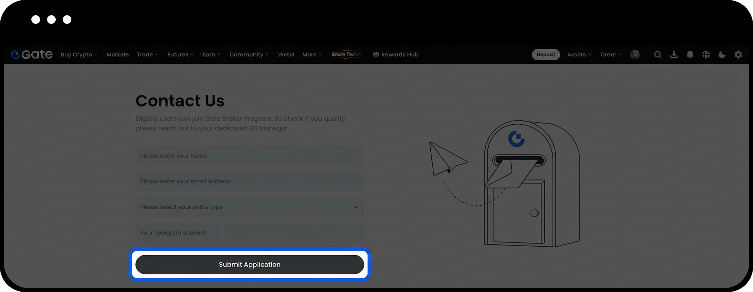Screen dimensions: 753x292
Task: Click the Gate logo in navbar
Action: pos(32,54)
